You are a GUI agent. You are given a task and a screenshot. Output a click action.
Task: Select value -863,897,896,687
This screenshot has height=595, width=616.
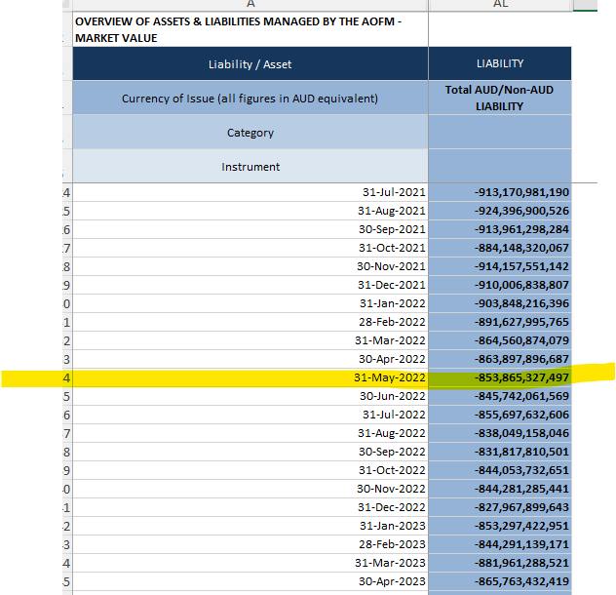click(500, 359)
